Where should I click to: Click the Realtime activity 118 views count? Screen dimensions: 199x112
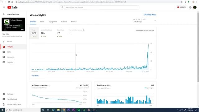(152, 85)
